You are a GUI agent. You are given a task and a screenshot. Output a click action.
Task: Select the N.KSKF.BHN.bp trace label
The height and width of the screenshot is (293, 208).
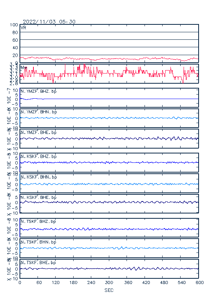click(x=39, y=177)
